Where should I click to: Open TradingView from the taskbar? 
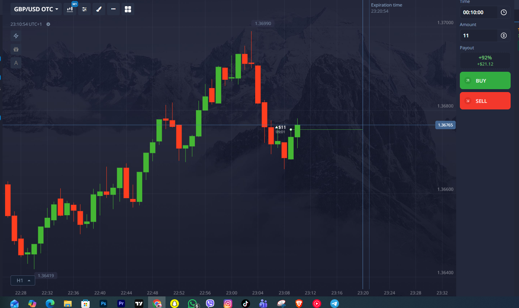[139, 303]
